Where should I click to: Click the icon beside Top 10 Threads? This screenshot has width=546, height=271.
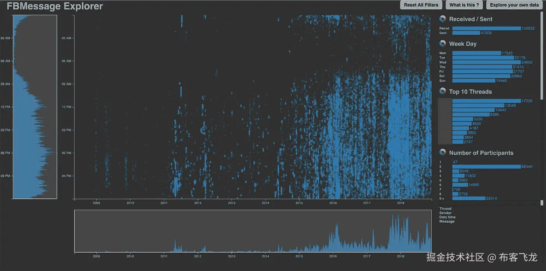click(443, 91)
